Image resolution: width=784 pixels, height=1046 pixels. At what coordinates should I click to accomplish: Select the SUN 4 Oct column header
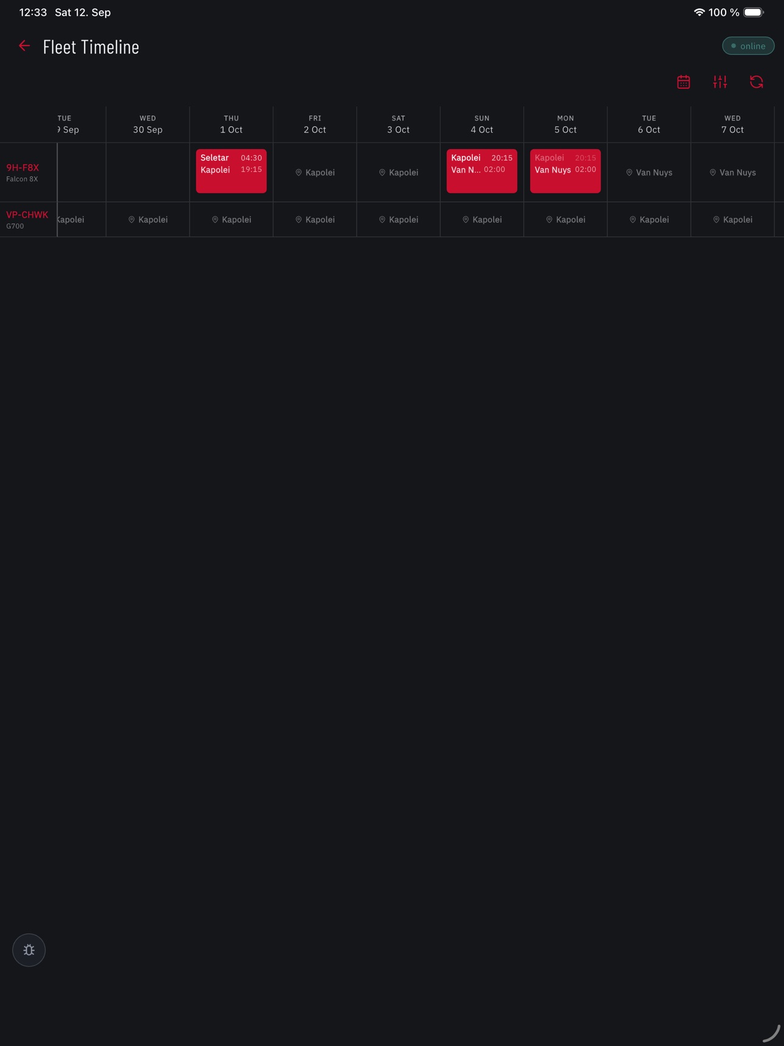tap(482, 124)
